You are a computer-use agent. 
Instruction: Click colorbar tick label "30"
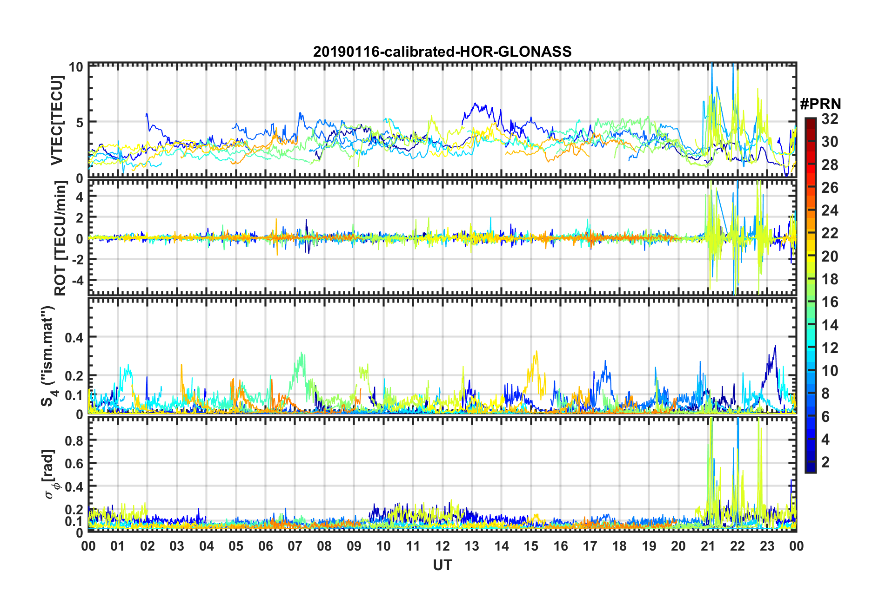(x=830, y=142)
